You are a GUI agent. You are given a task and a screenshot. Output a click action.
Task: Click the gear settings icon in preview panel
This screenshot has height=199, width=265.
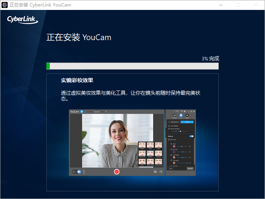point(185,112)
